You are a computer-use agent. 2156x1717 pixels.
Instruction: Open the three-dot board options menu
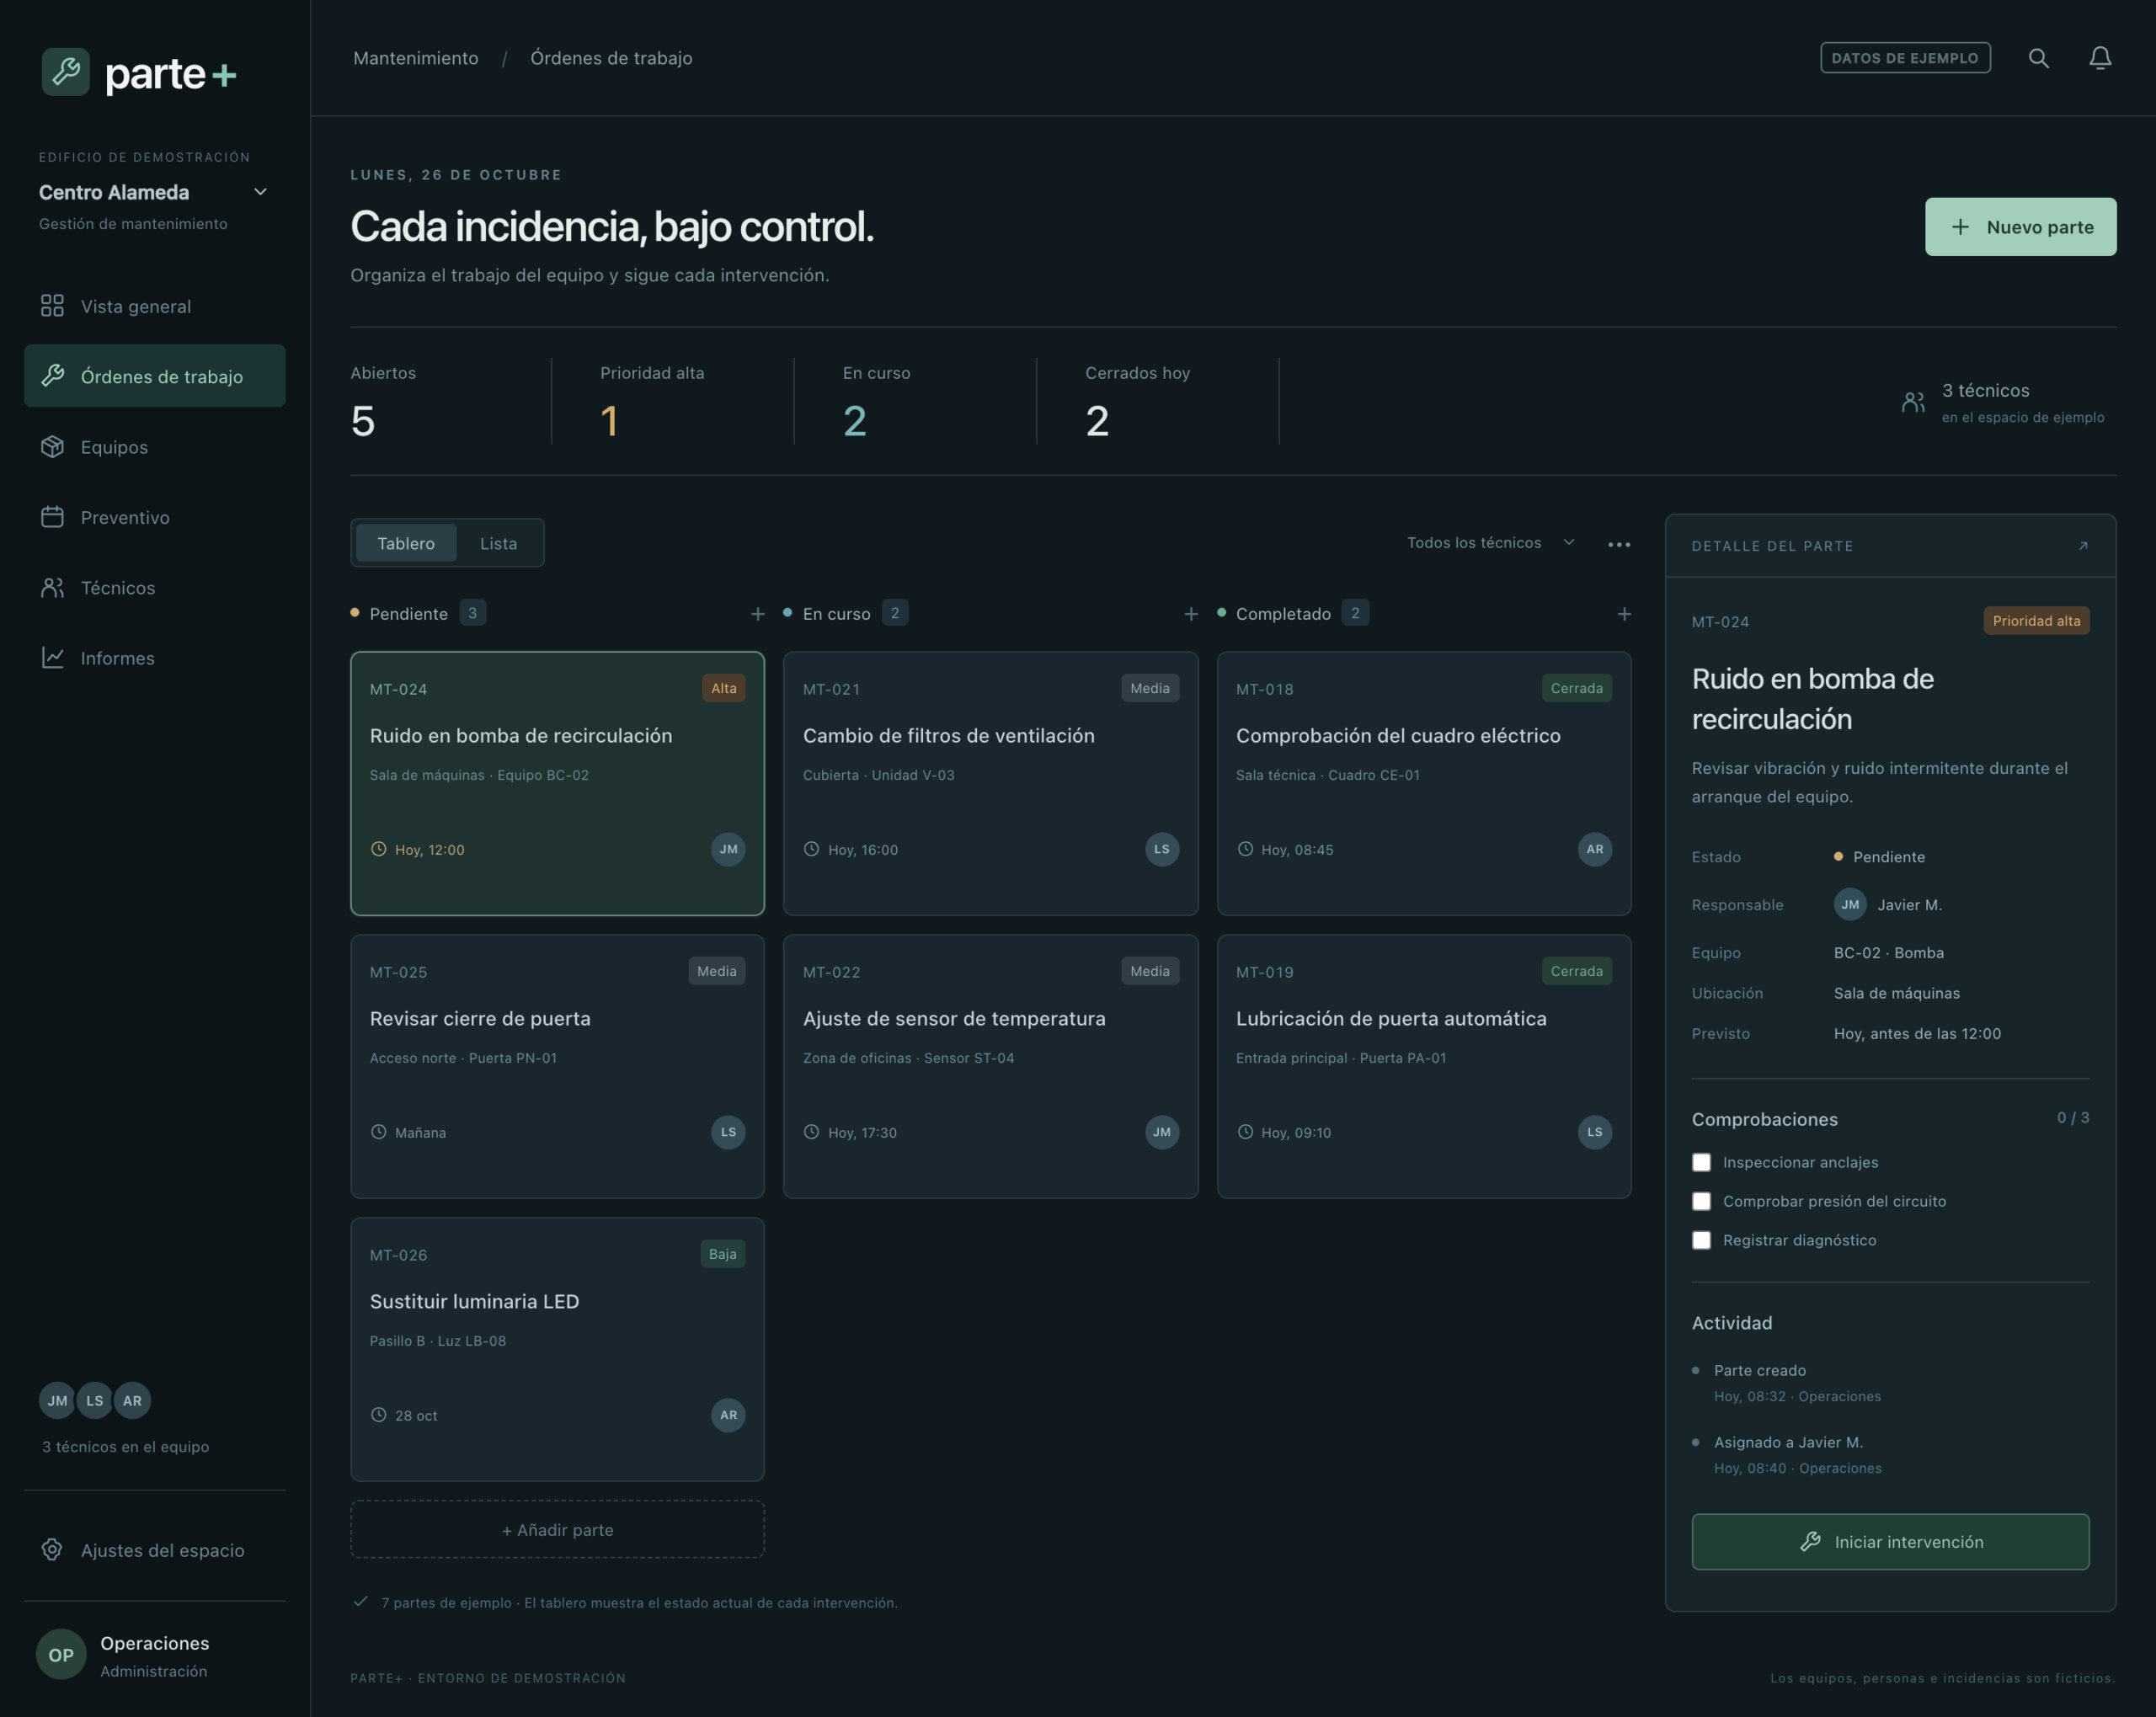[1619, 544]
